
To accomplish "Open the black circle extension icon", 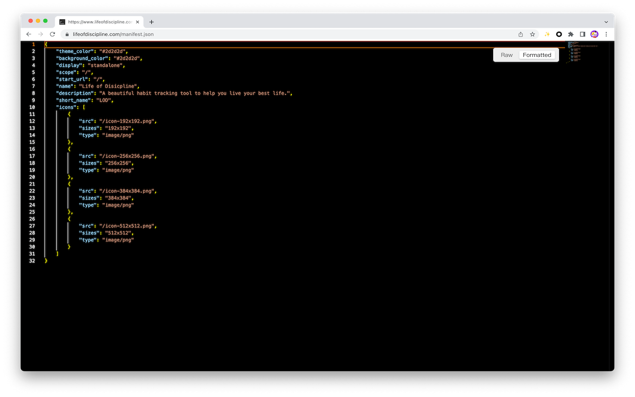I will coord(559,34).
